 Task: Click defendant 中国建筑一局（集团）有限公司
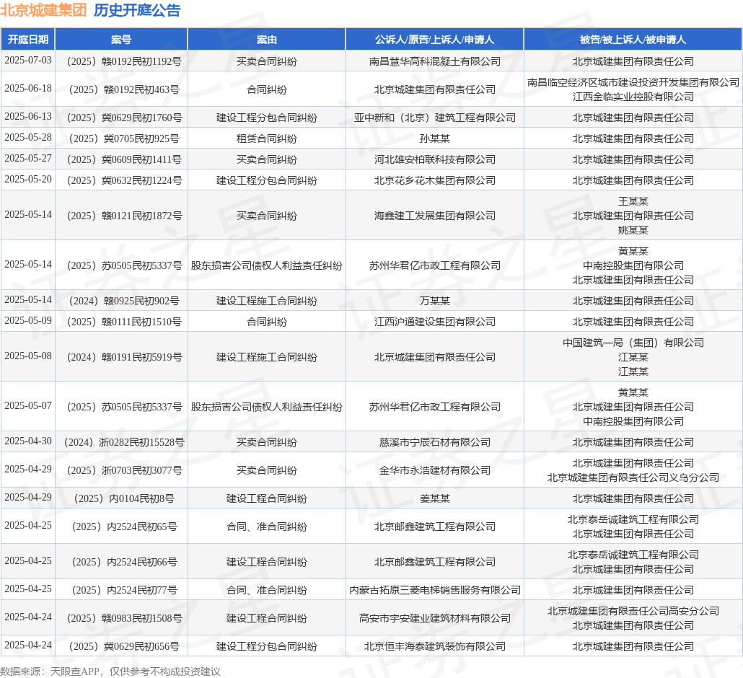click(633, 343)
